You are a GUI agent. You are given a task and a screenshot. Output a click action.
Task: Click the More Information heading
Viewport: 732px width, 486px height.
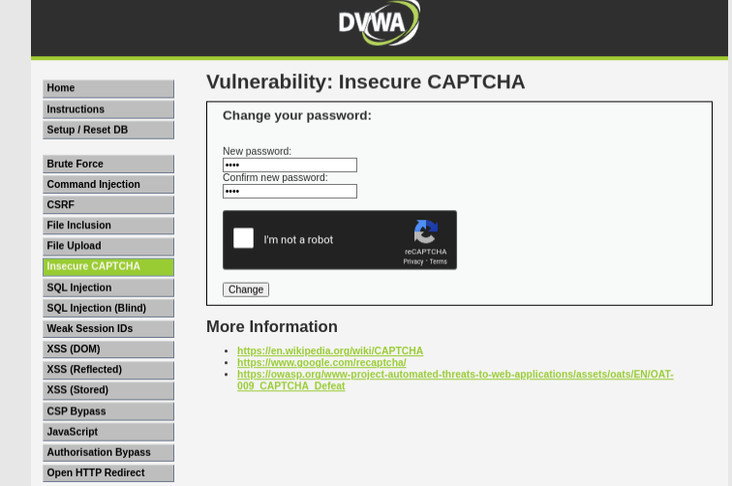pos(272,326)
